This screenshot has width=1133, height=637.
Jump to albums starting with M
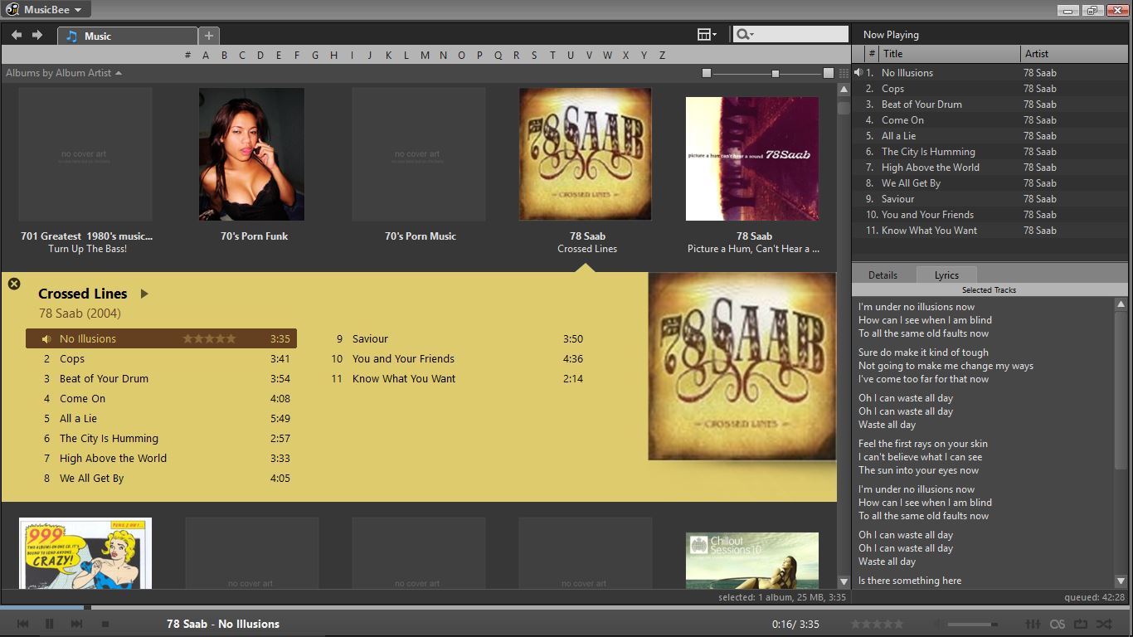(425, 56)
